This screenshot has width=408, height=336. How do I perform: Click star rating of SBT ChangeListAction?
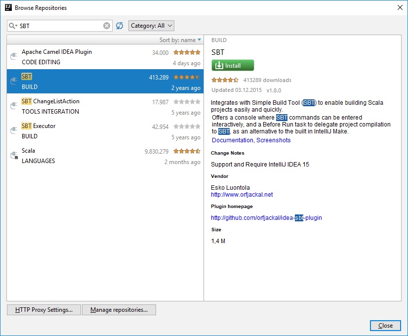[x=187, y=102]
